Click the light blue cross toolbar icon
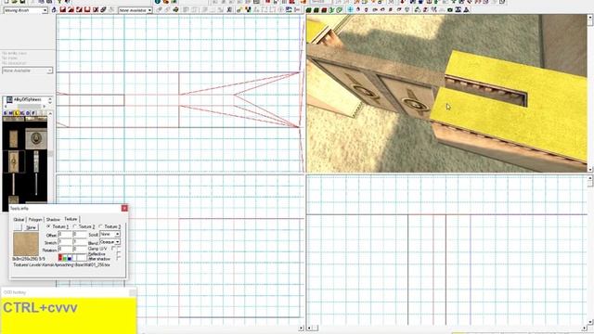Image resolution: width=594 pixels, height=334 pixels. point(351,10)
